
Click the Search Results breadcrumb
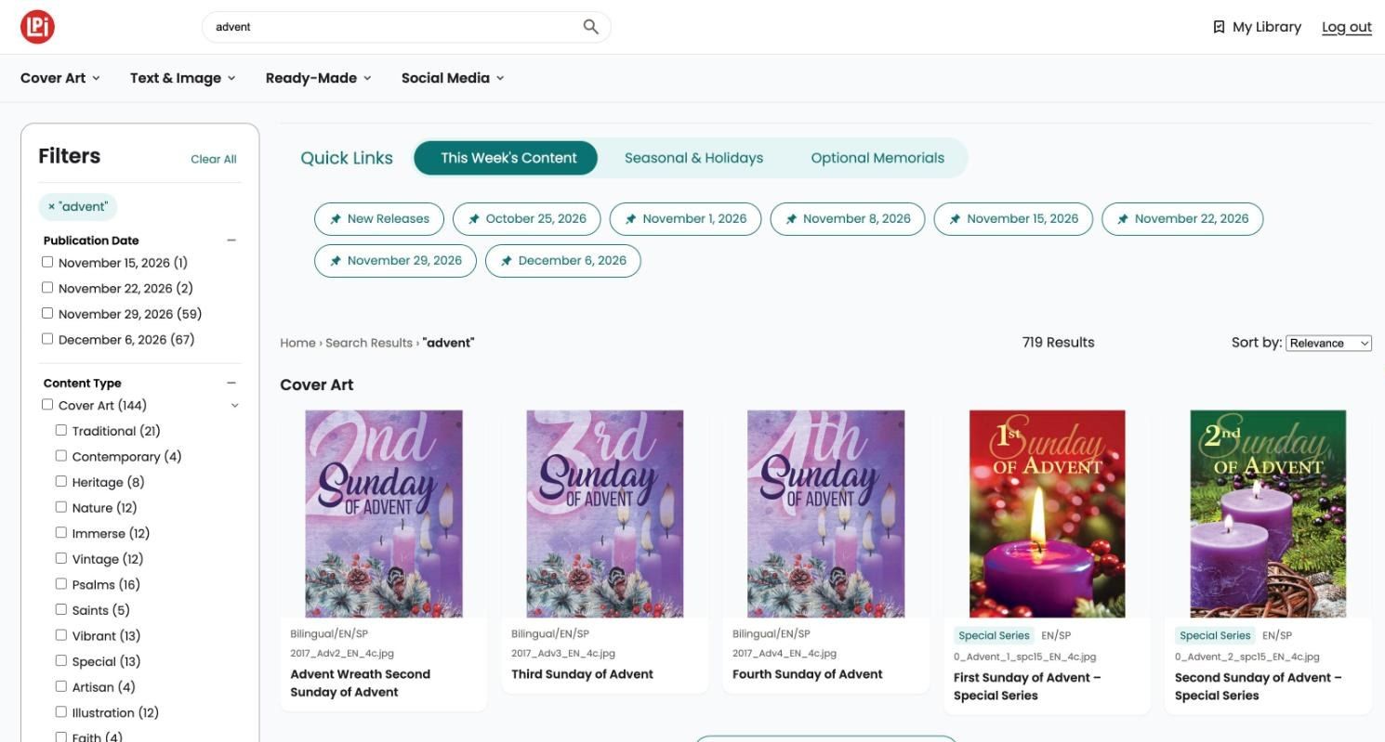point(369,343)
